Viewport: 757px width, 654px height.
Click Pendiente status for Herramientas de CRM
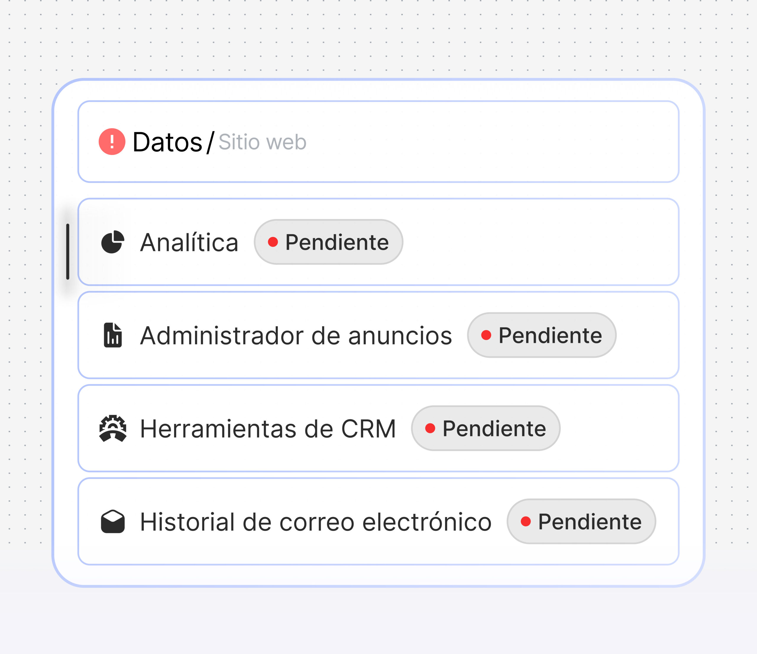tap(486, 428)
